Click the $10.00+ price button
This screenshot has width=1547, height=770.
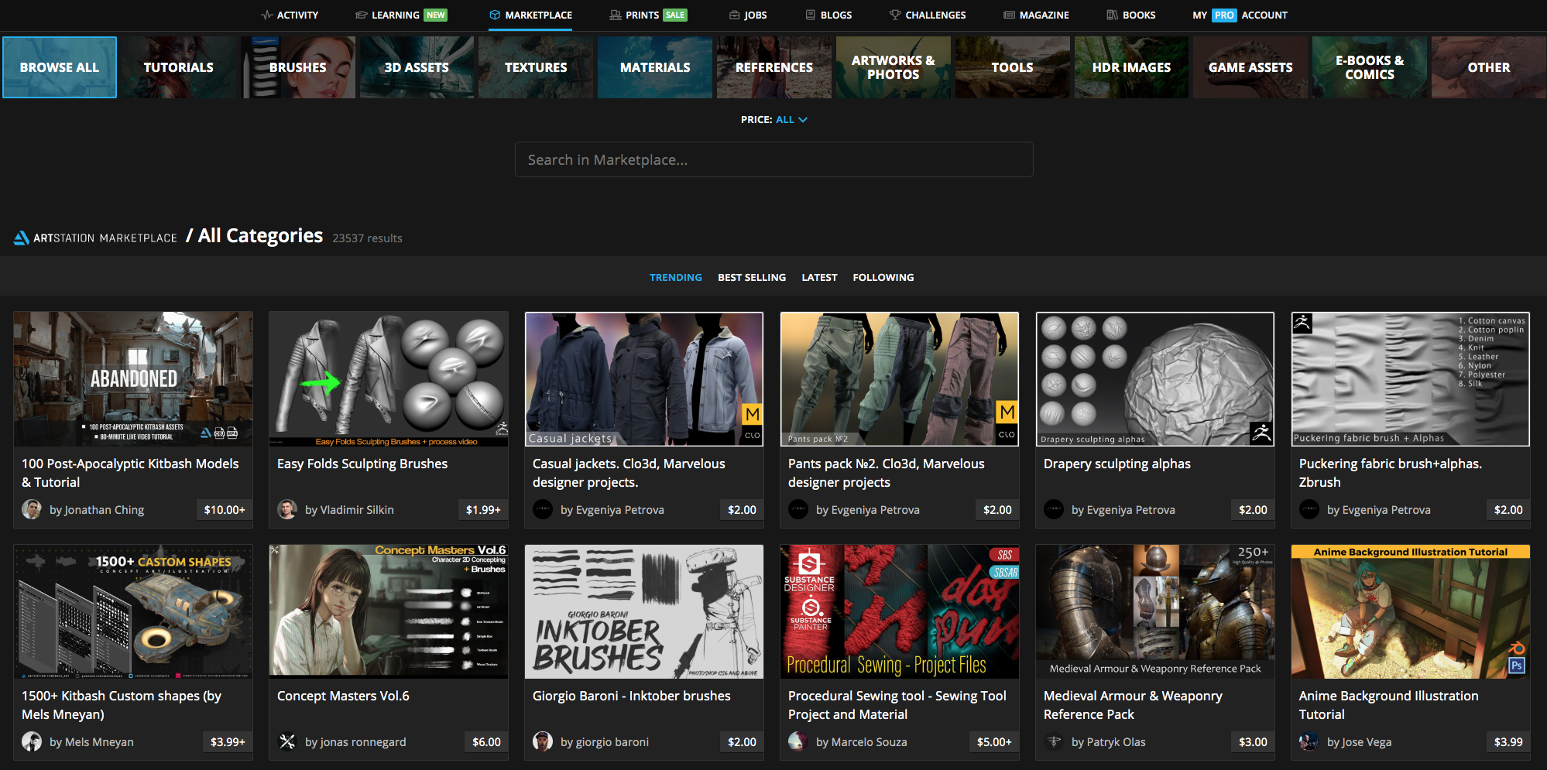pos(225,510)
